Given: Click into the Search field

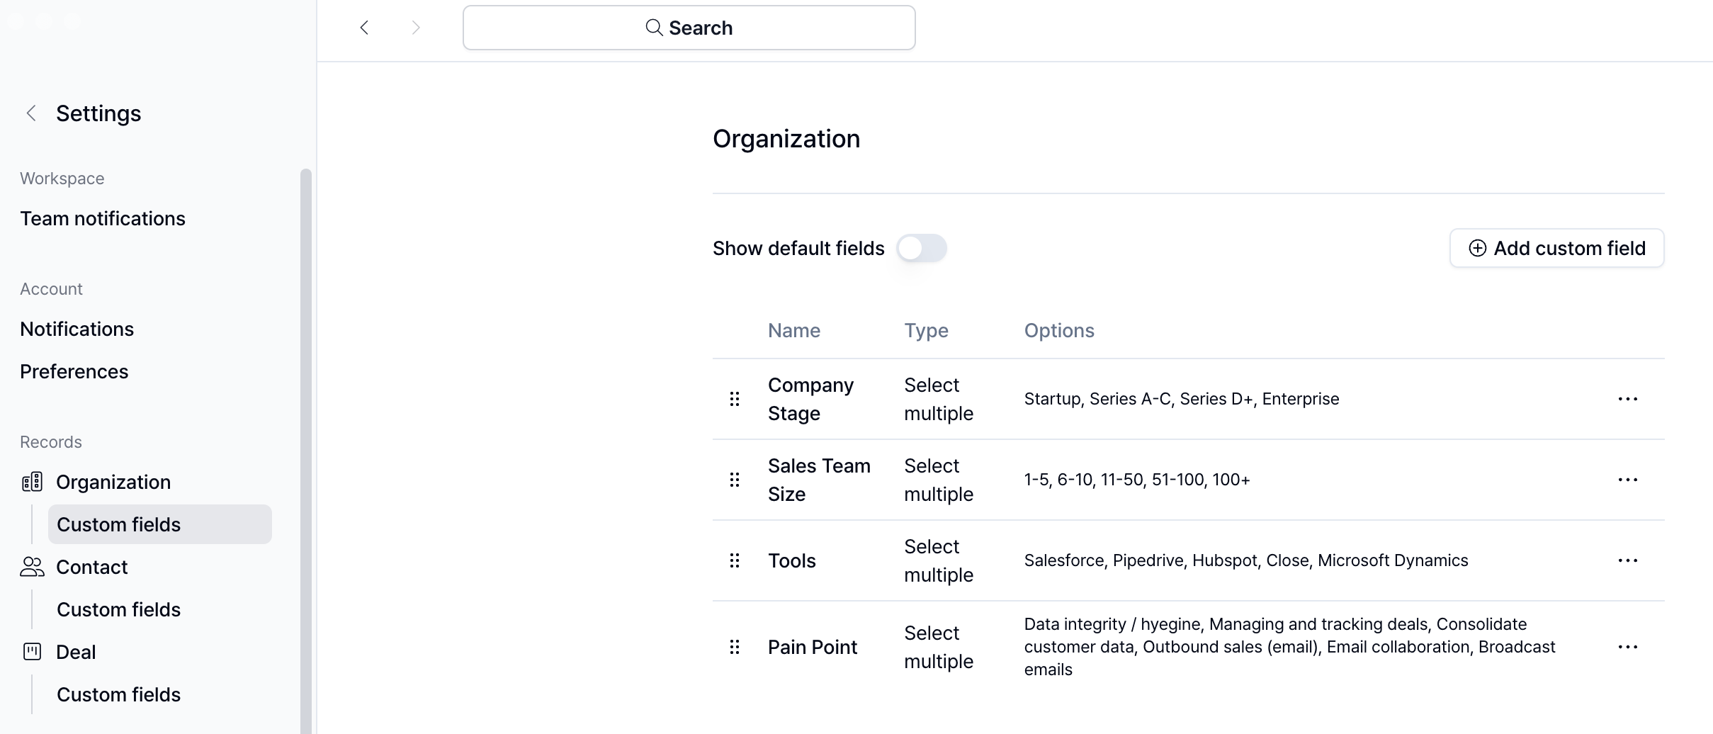Looking at the screenshot, I should click(689, 28).
